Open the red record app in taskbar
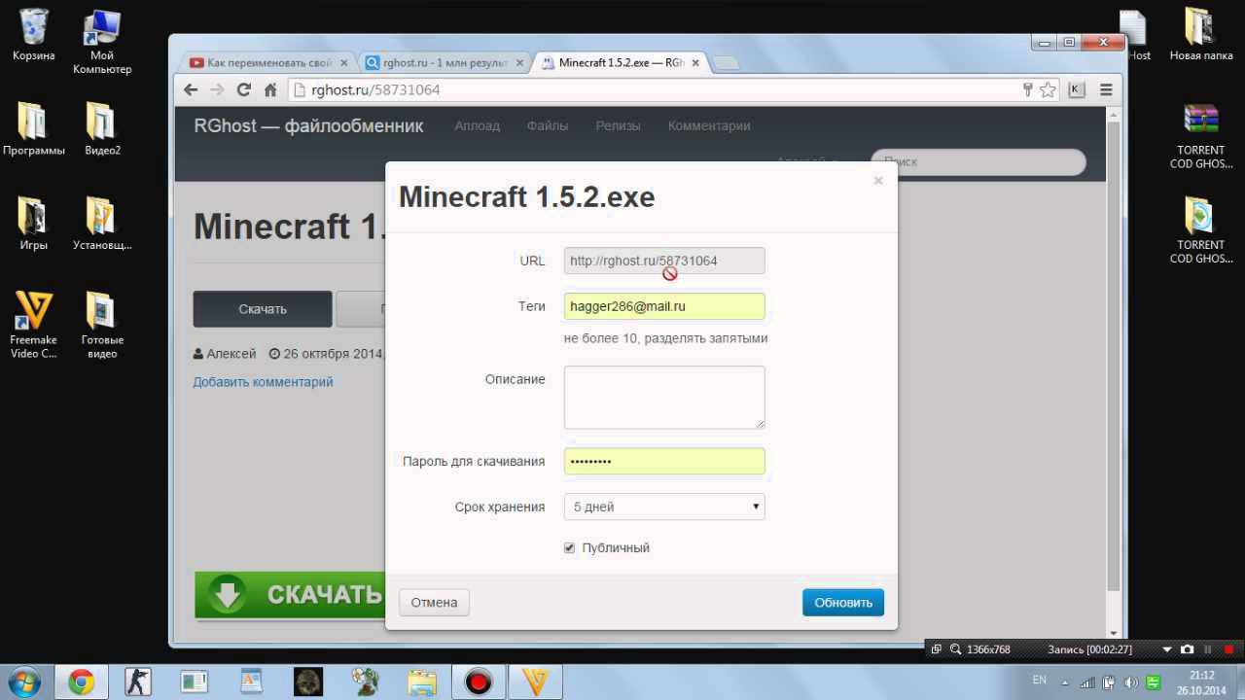 pos(479,682)
